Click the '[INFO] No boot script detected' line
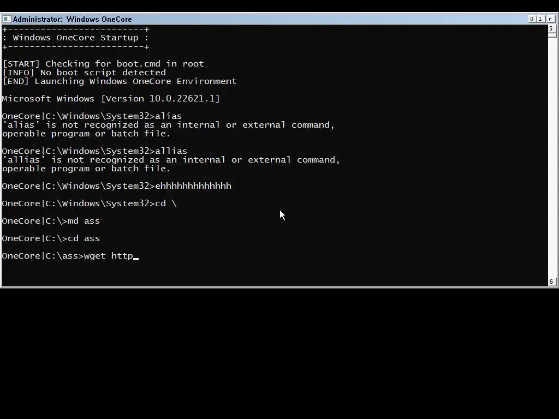This screenshot has height=419, width=559. (x=84, y=73)
